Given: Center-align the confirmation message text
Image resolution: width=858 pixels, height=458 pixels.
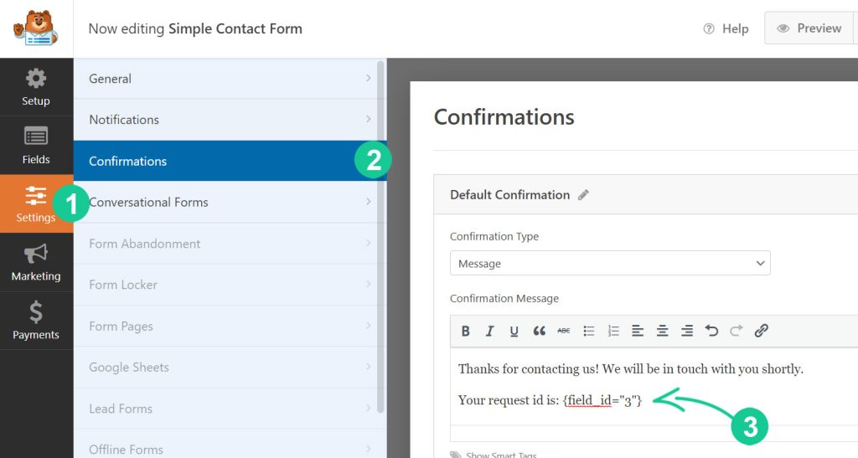Looking at the screenshot, I should click(662, 331).
